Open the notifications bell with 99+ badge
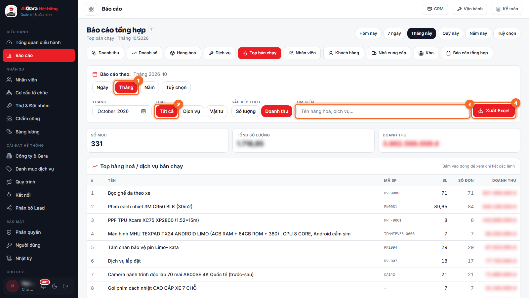 coord(43,286)
